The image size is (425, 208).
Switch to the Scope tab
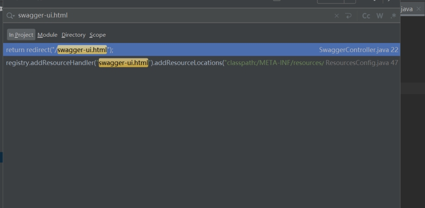(97, 35)
